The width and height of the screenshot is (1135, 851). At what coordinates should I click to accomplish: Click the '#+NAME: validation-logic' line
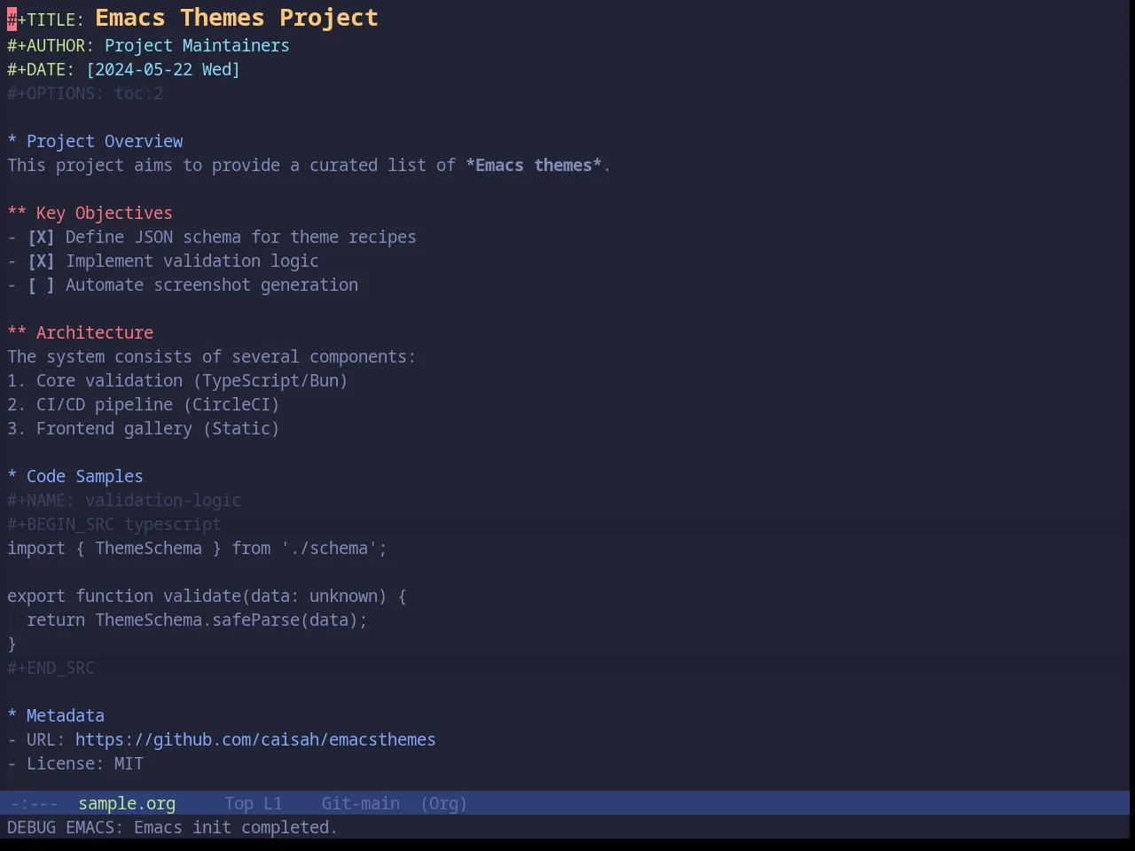coord(124,500)
